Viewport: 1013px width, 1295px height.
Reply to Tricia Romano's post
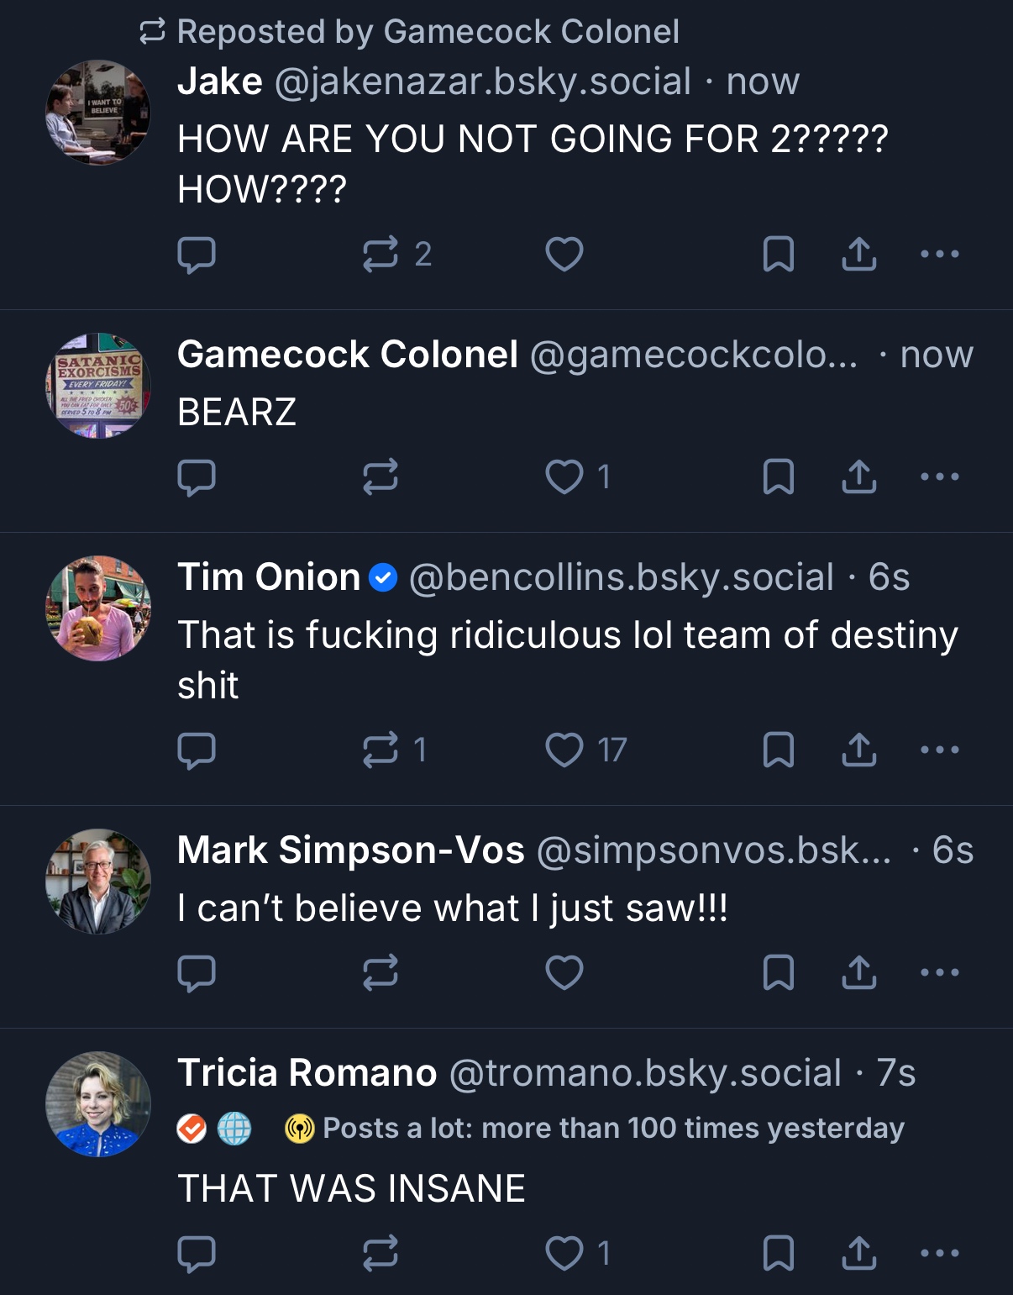click(197, 1253)
